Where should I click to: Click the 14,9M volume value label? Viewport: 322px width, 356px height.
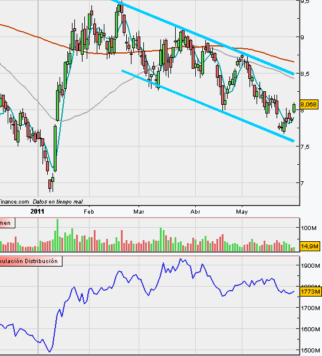pos(310,246)
